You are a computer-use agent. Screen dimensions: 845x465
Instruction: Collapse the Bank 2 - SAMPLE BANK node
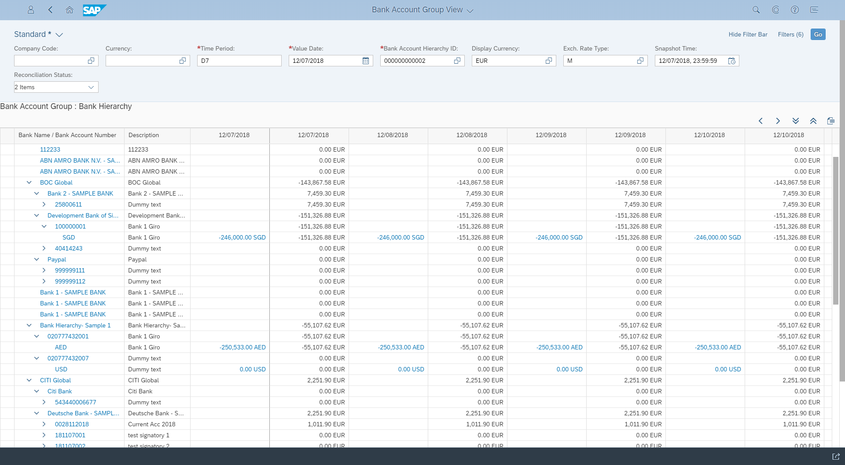[x=37, y=193]
